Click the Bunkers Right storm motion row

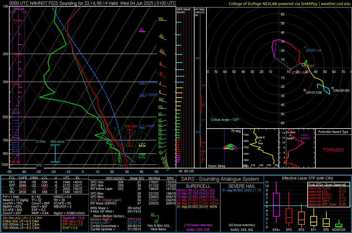116,219
